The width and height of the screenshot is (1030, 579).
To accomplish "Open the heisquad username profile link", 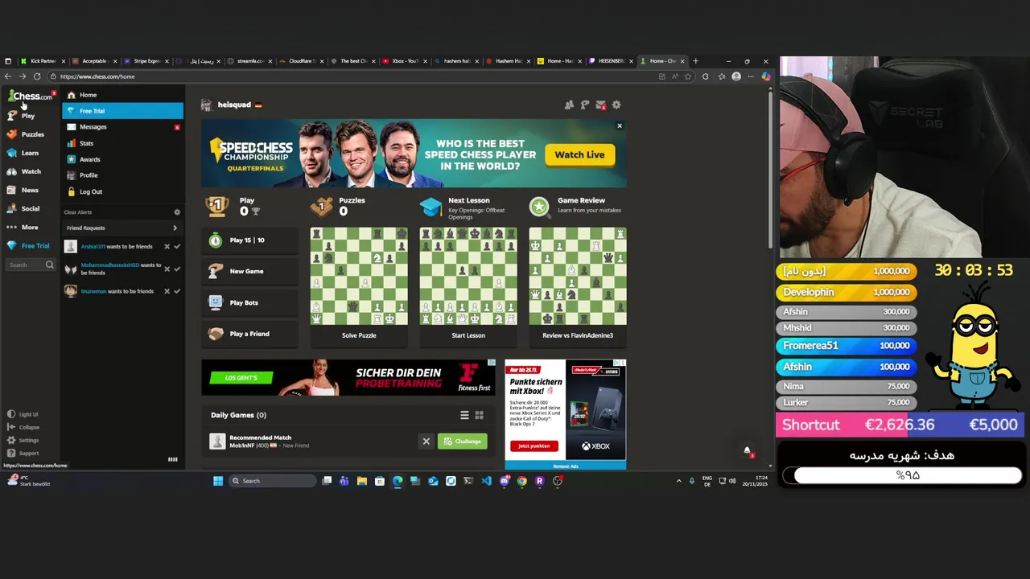I will click(234, 105).
